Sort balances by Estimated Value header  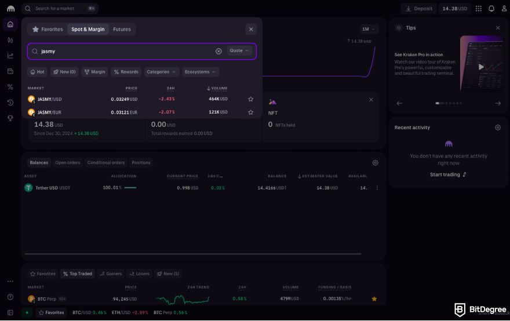[x=318, y=176]
